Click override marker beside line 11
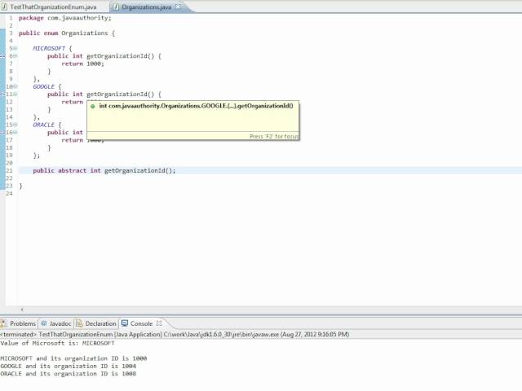Image resolution: width=522 pixels, height=391 pixels. click(2, 94)
